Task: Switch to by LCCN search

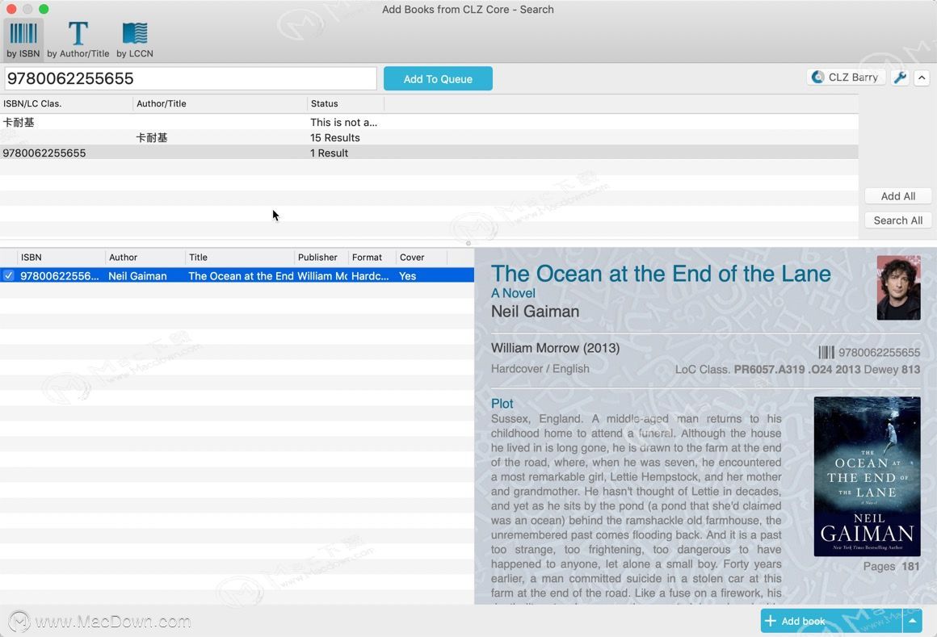Action: click(135, 39)
